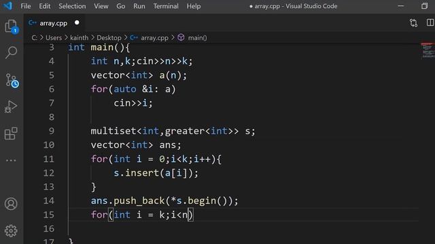The image size is (435, 244).
Task: Click the window title 'array.cpp - Visual Studio Code'
Action: coord(296,6)
